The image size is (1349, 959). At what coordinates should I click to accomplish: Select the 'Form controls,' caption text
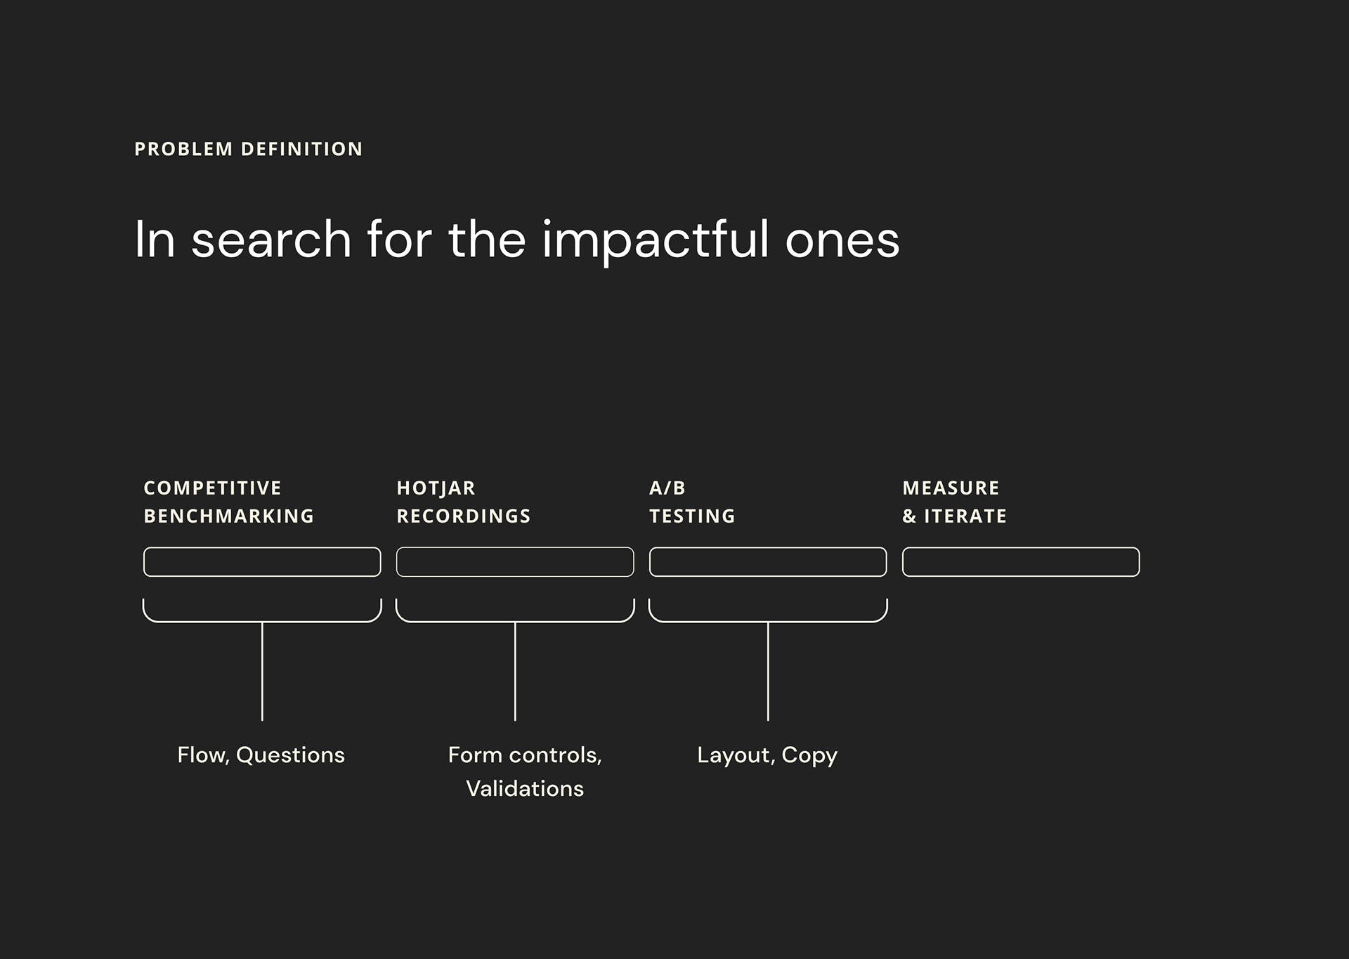525,755
